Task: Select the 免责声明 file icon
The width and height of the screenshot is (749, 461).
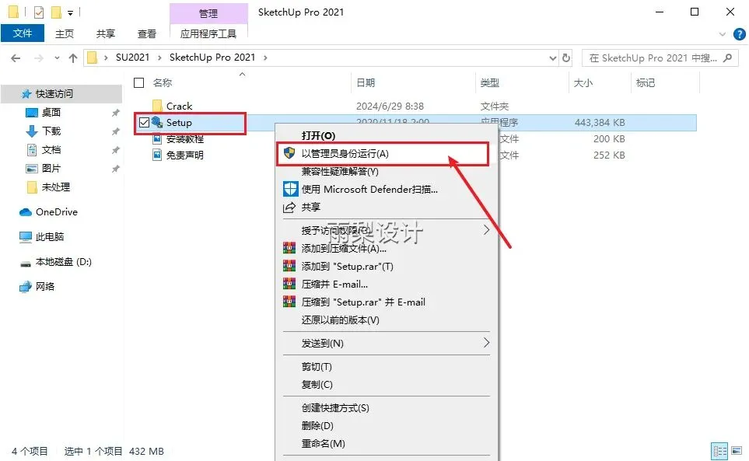Action: pyautogui.click(x=157, y=155)
